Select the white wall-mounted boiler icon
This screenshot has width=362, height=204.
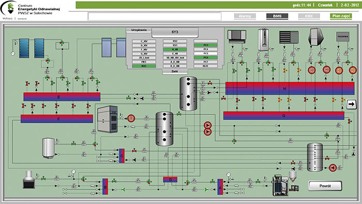click(x=263, y=39)
